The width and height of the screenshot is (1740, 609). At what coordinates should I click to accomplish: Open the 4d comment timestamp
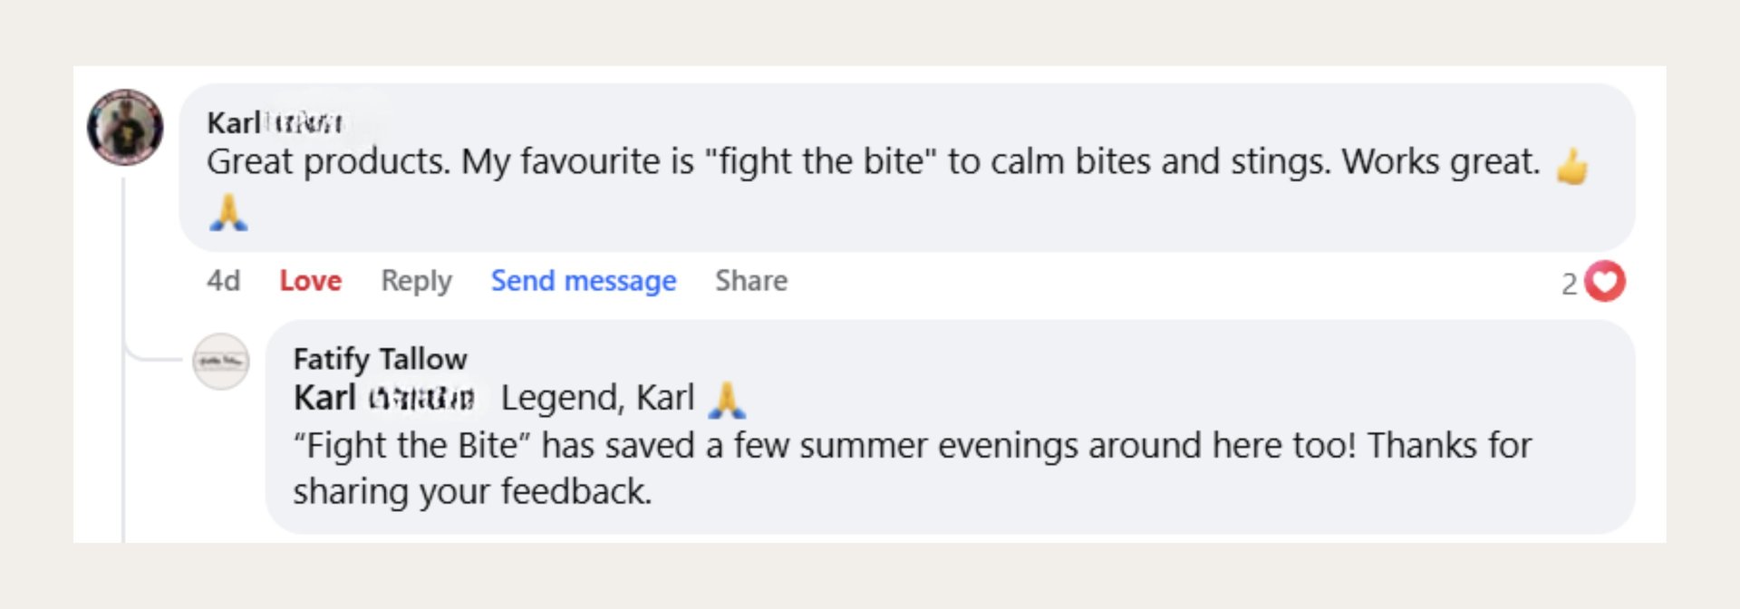(x=223, y=281)
